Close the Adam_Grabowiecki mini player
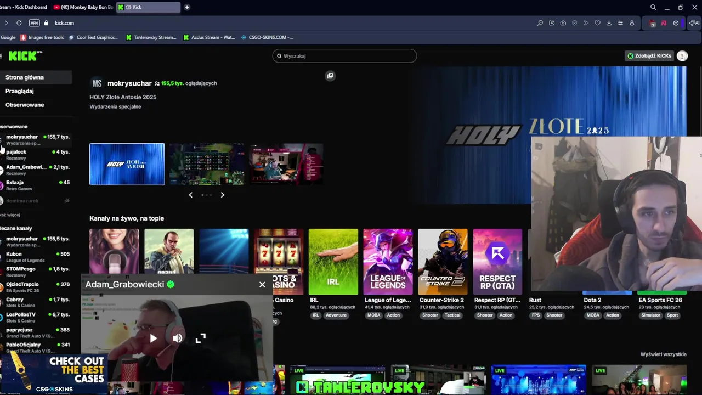This screenshot has width=702, height=395. pos(262,284)
